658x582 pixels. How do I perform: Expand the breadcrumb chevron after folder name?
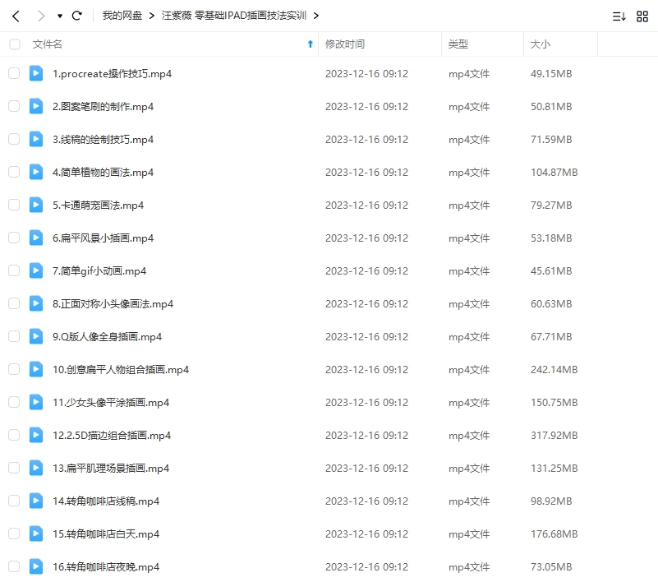[x=317, y=16]
